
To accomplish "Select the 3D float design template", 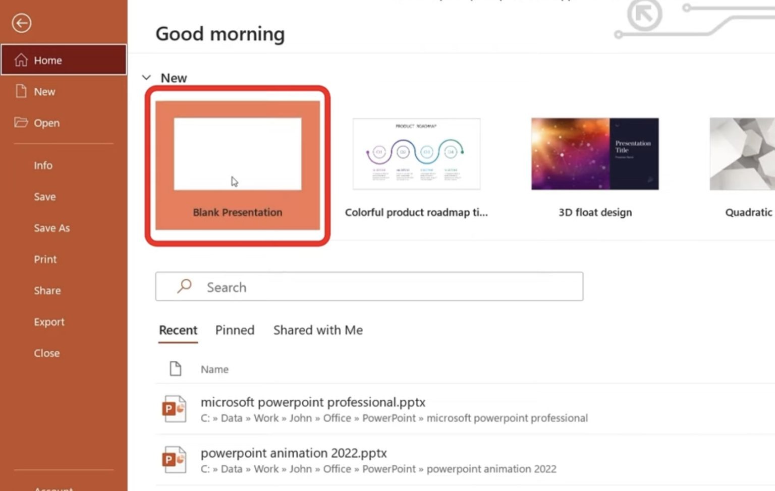I will [x=594, y=154].
